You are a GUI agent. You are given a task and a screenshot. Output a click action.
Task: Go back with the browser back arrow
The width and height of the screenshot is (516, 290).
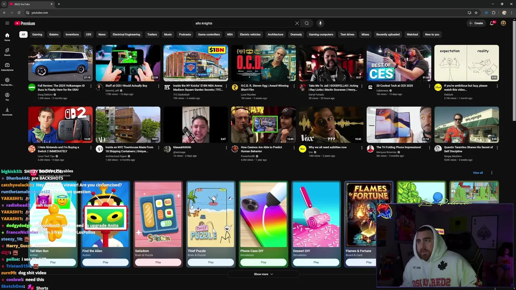4,12
